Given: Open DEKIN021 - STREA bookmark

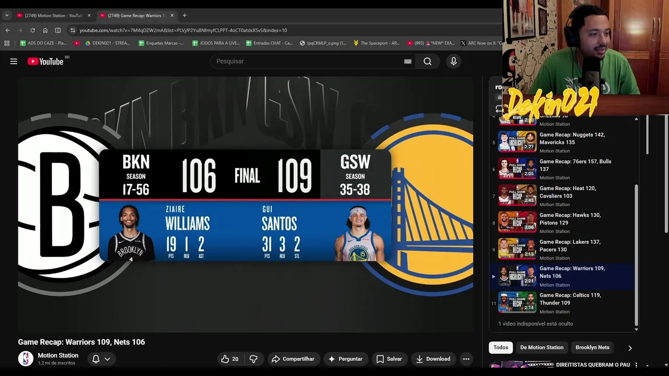Looking at the screenshot, I should pyautogui.click(x=108, y=43).
